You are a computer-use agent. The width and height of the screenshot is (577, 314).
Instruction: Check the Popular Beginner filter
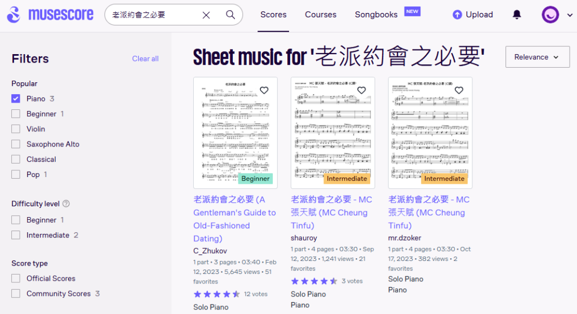coord(15,114)
